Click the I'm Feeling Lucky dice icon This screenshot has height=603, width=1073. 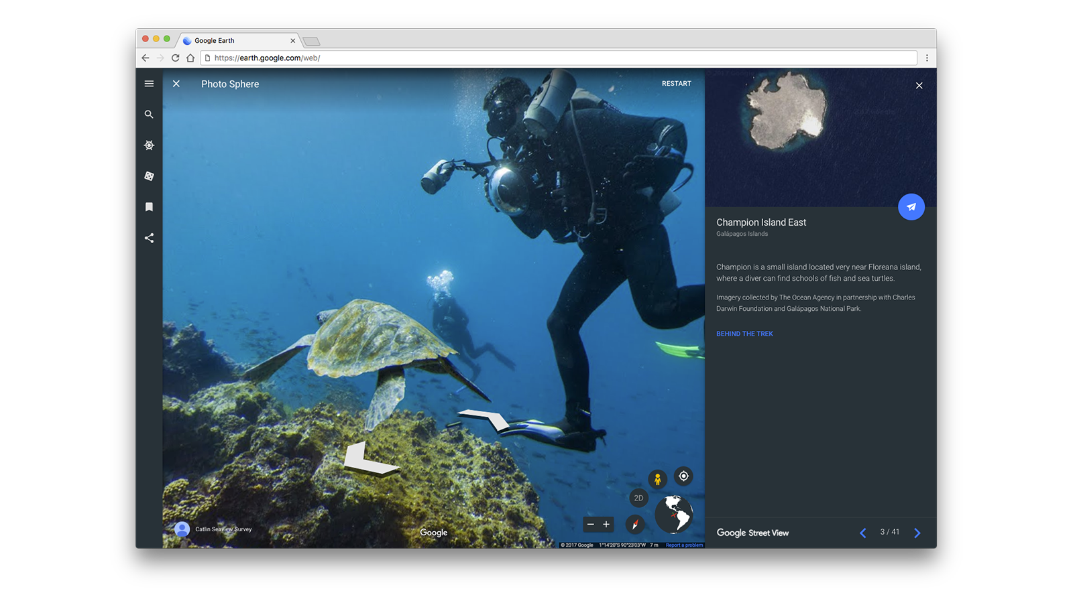point(149,176)
